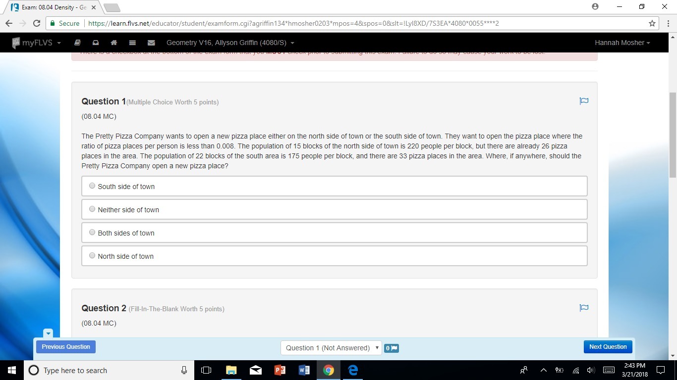
Task: Open the Question 1 (Not Answered) selector
Action: pos(331,348)
